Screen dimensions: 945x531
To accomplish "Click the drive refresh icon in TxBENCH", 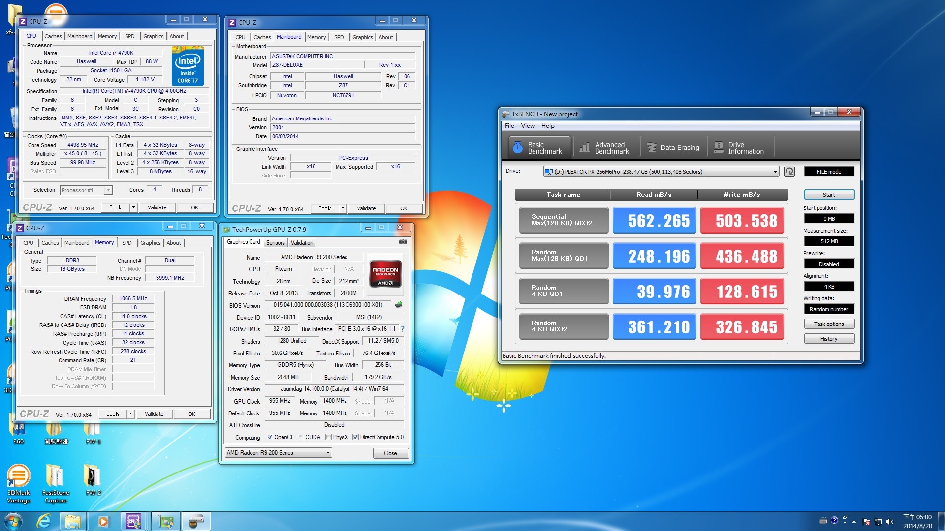I will (x=789, y=171).
